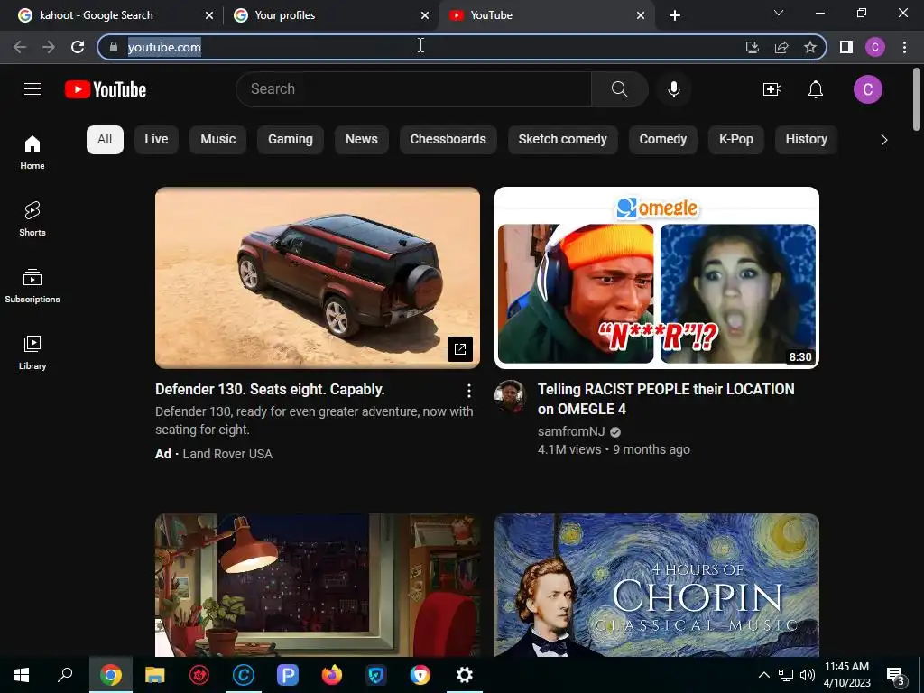Open the notifications bell

[x=816, y=89]
